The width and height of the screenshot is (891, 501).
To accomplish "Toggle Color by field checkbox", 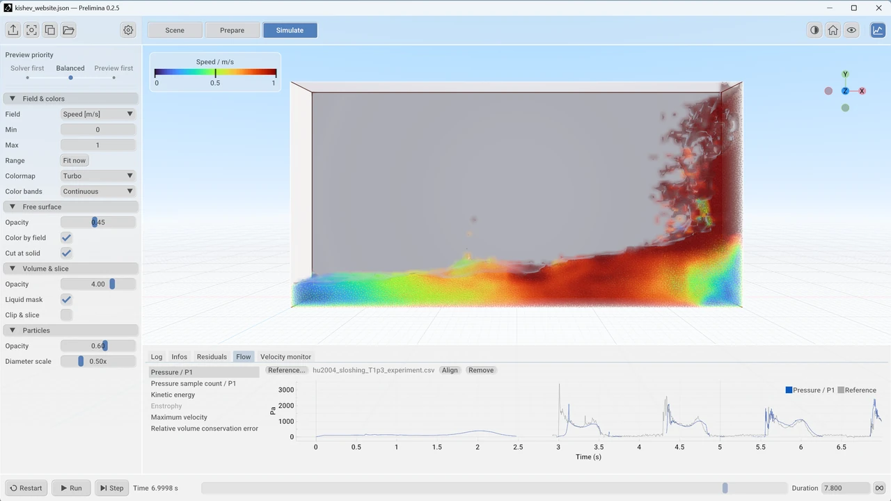I will pos(66,238).
